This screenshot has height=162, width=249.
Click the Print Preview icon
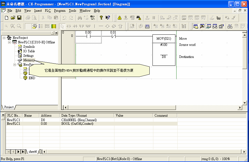click(x=34, y=18)
